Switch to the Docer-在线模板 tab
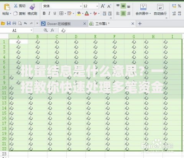Viewport: 184px width, 158px height. tap(59, 24)
